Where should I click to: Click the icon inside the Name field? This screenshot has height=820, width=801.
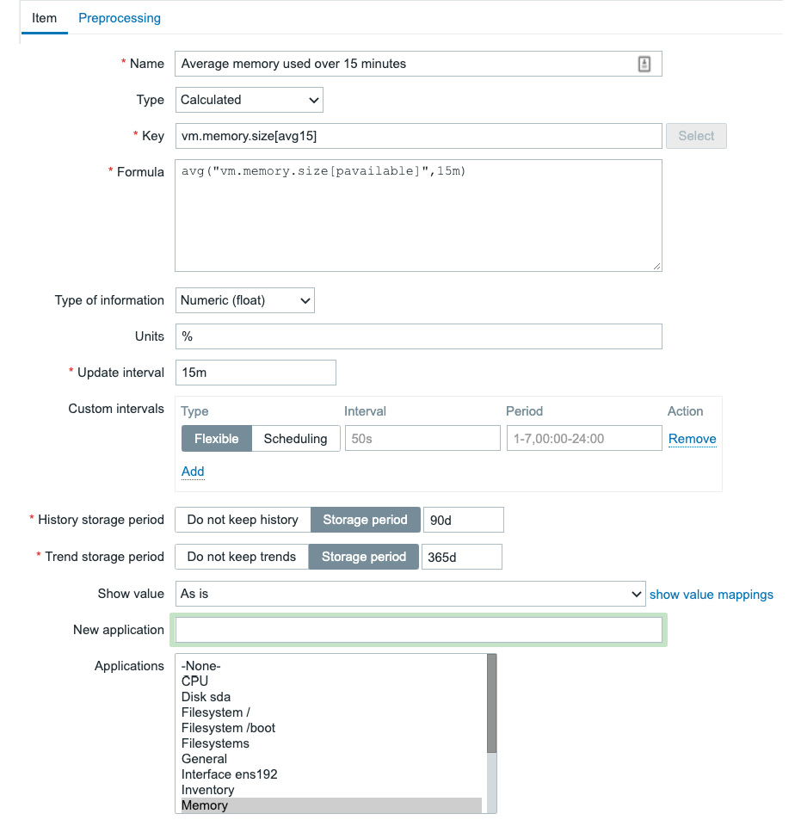tap(644, 64)
